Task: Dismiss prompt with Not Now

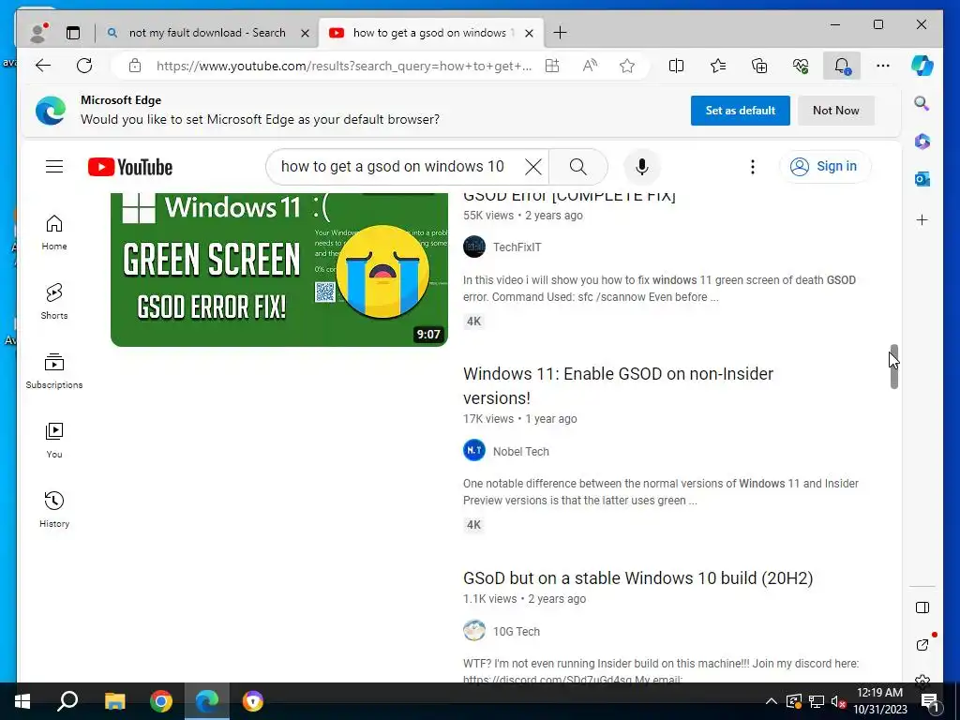Action: pos(835,111)
